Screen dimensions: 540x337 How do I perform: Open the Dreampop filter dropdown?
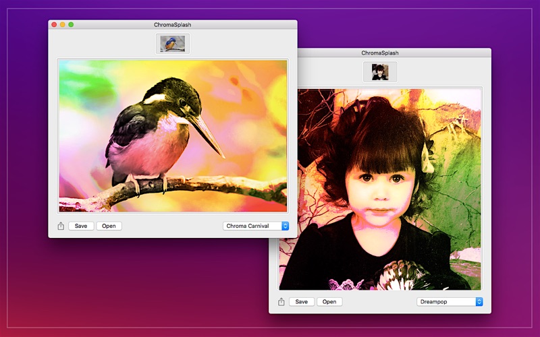click(450, 301)
